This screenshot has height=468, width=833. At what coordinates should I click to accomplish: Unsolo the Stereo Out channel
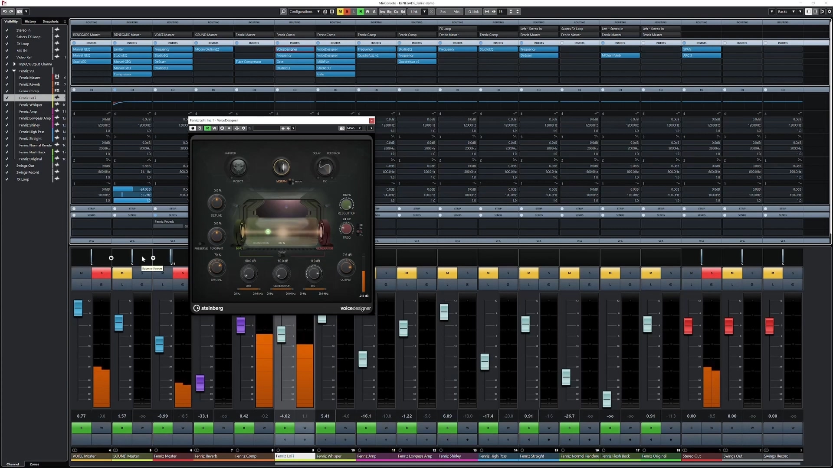click(712, 273)
